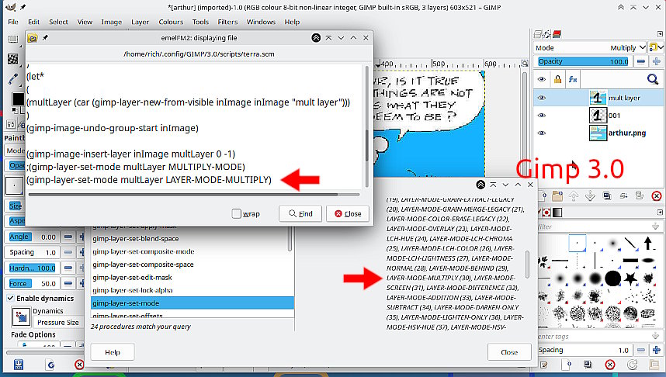Screen dimensions: 666x377
Task: Select the Color Picker eyedropper tool
Action: (13, 78)
